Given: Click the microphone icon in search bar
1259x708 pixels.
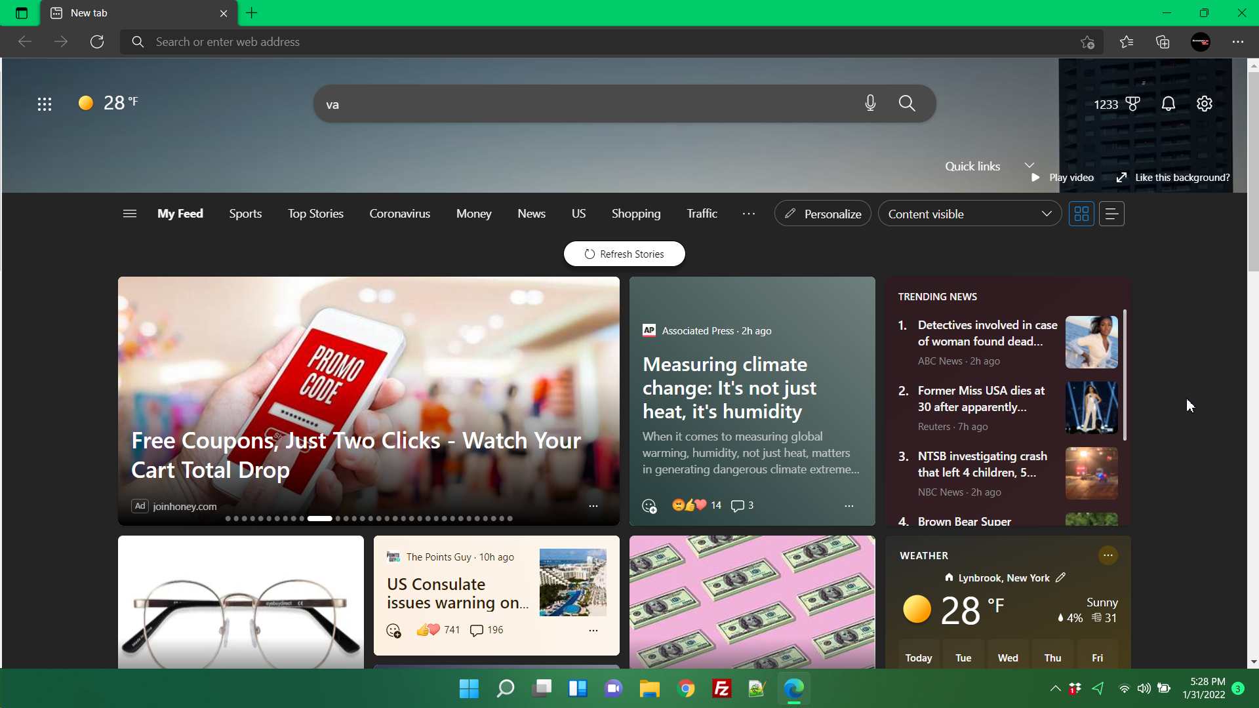Looking at the screenshot, I should coord(871,103).
